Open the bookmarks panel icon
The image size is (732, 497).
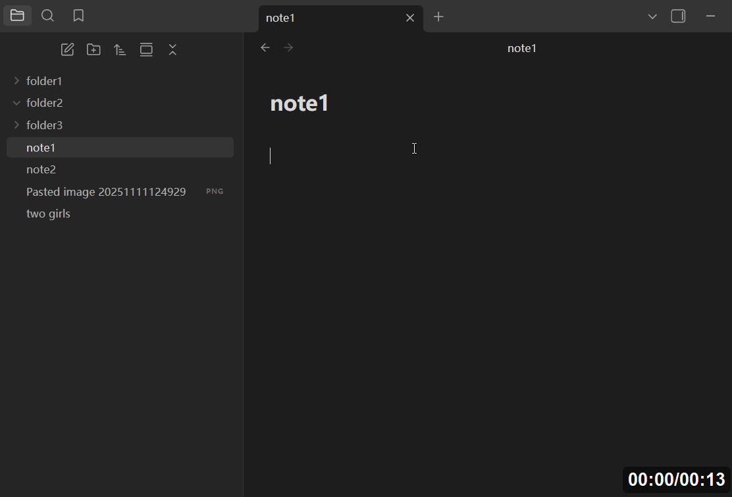click(78, 16)
